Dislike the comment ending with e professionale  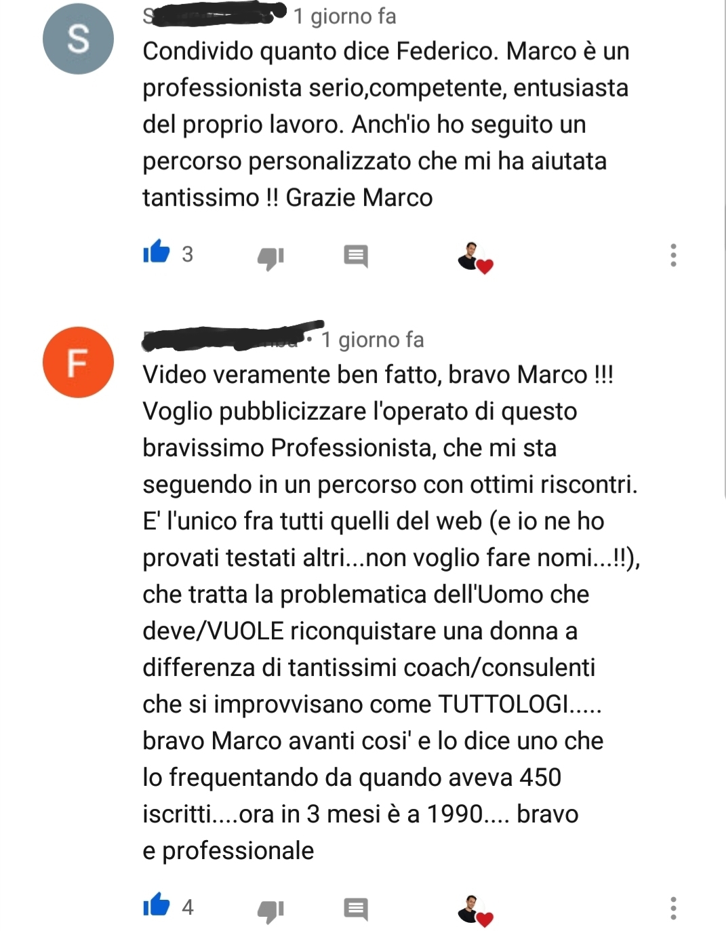[x=270, y=911]
